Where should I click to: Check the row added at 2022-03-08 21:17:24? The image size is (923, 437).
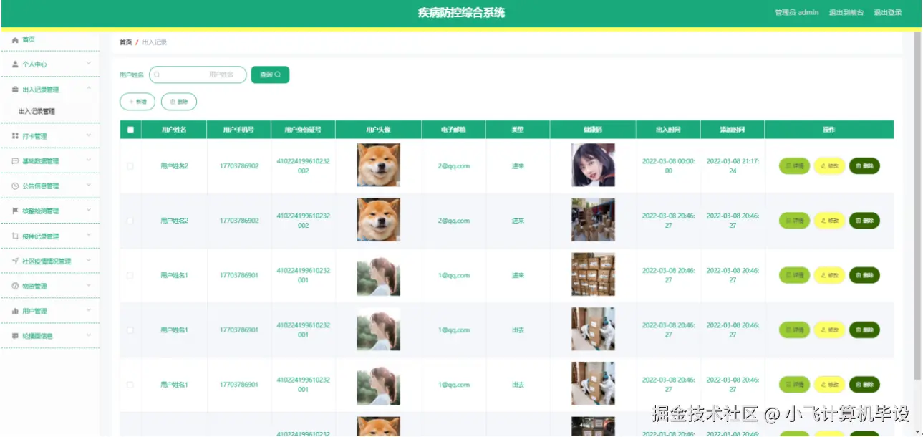point(130,165)
